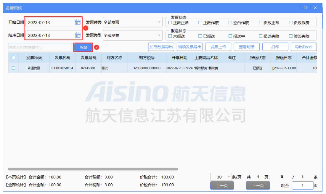
Task: Enable the 正数正常 invoice status checkbox
Action: click(170, 22)
